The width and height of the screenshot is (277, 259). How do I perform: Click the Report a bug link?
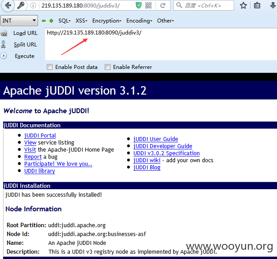click(33, 157)
